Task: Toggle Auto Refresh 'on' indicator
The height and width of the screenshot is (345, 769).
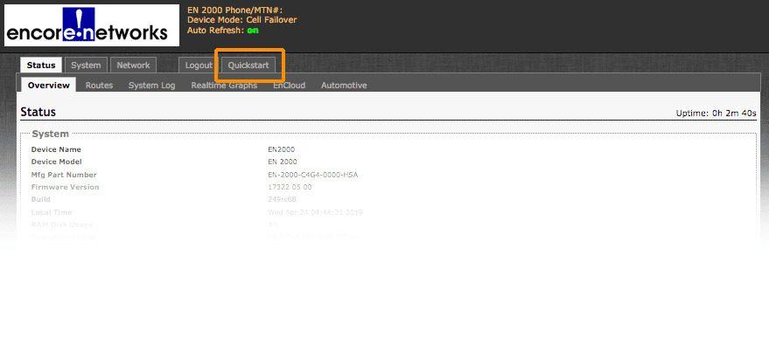Action: pos(253,31)
